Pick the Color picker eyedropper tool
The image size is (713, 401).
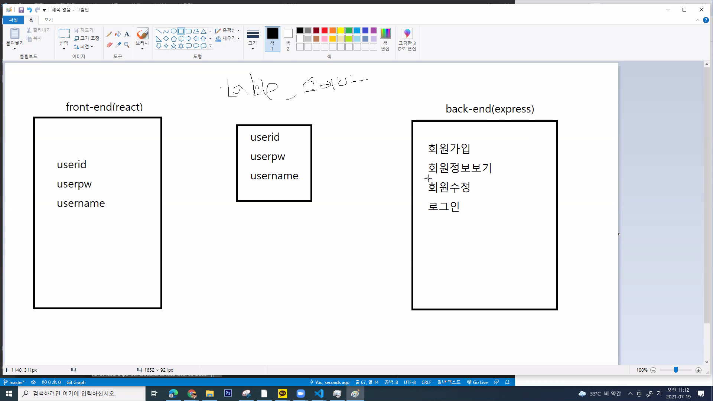pyautogui.click(x=118, y=45)
